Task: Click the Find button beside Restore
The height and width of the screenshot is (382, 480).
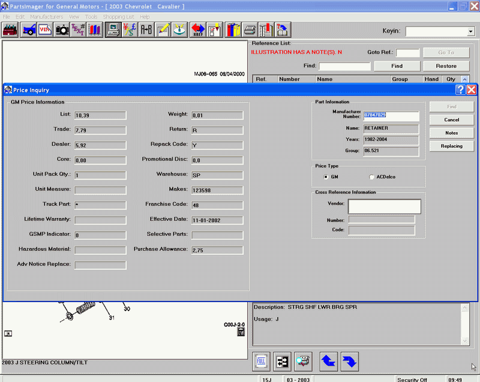Action: tap(397, 66)
